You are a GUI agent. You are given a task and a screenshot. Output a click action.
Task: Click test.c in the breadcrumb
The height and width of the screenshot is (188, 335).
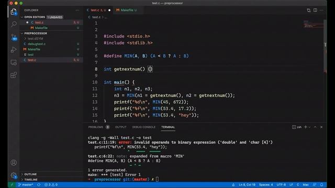[x=96, y=17]
